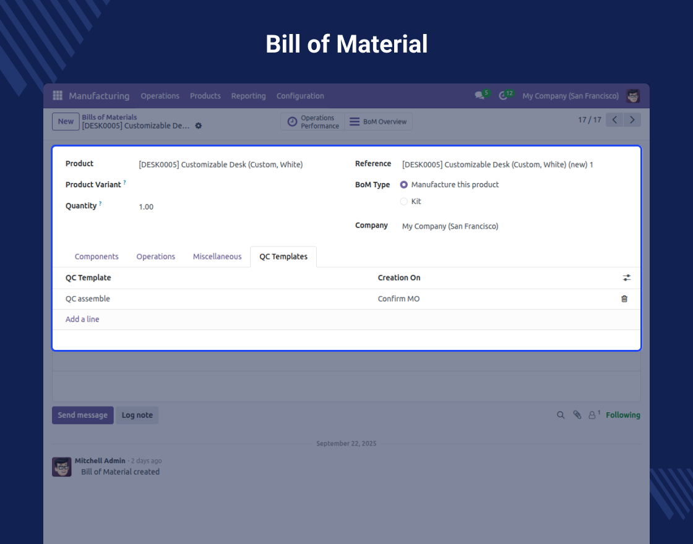
Task: Click the 17 / 17 pager counter
Action: coord(590,120)
